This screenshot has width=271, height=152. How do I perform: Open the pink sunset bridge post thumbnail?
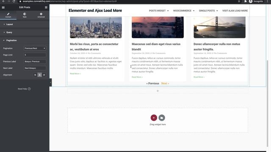click(x=158, y=27)
